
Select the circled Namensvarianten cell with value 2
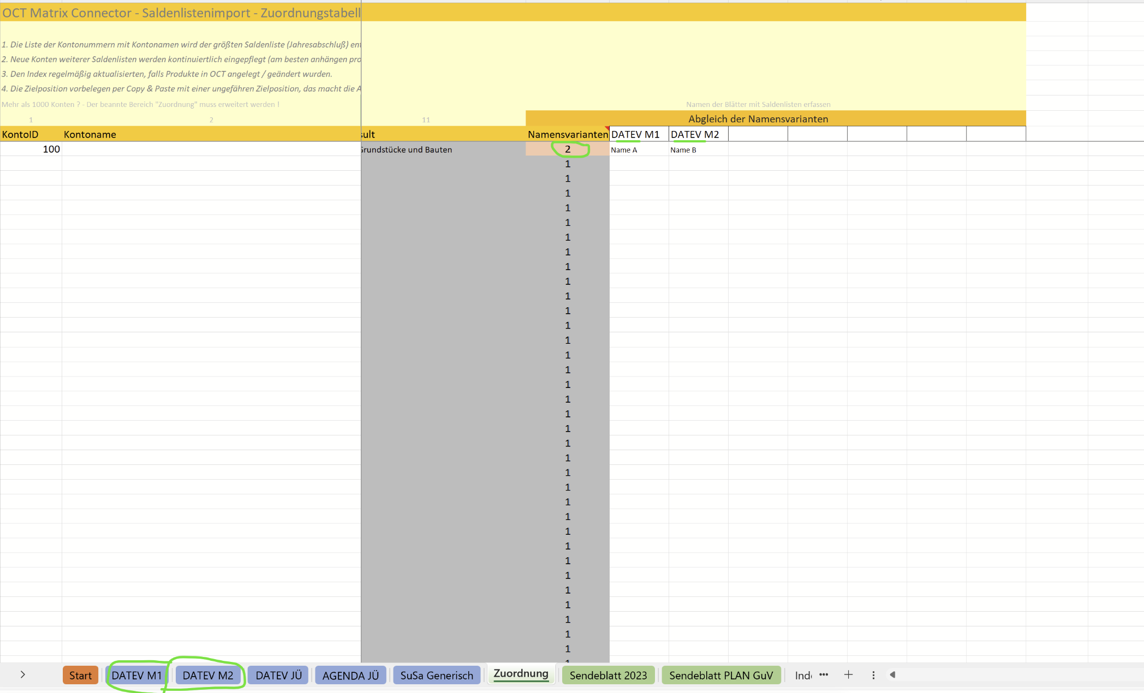[x=568, y=149]
